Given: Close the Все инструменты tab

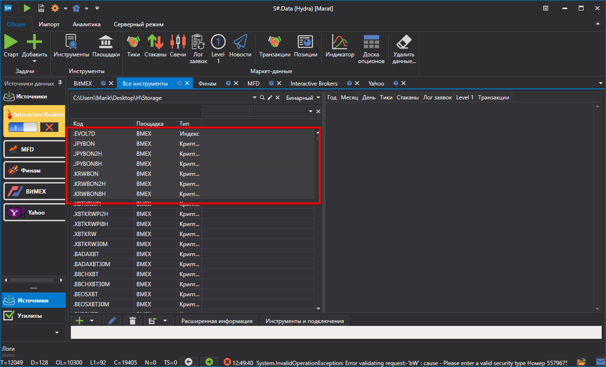Looking at the screenshot, I should 187,83.
